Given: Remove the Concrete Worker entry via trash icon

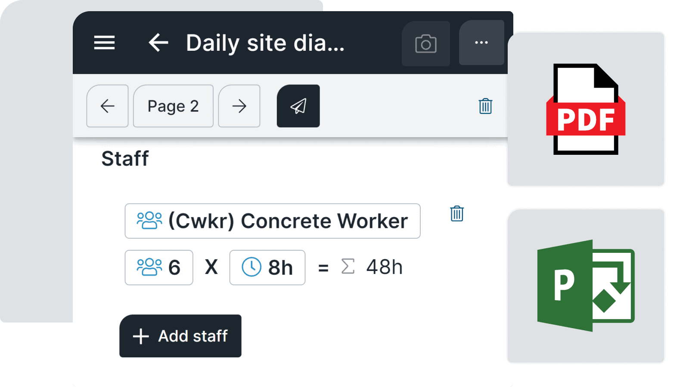Looking at the screenshot, I should point(456,214).
